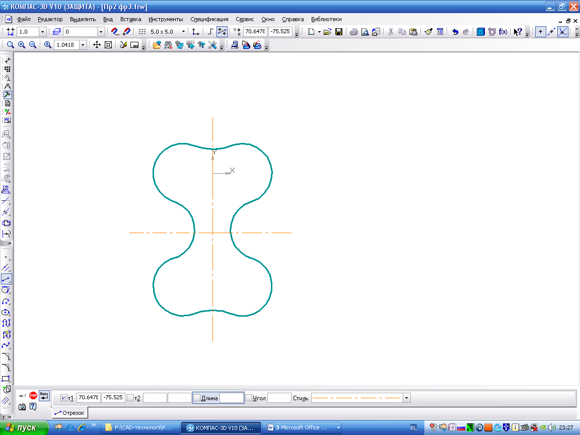Click the Copy Properties brush icon
Screen dimensions: 580x435
[429, 32]
